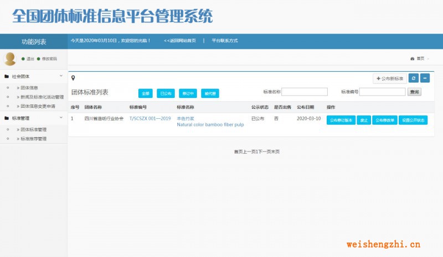This screenshot has height=257, width=443.
Task: Collapse the 标准管理 section chevron
Action: [61, 118]
